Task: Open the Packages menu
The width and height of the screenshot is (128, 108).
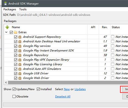Action: (x=10, y=9)
